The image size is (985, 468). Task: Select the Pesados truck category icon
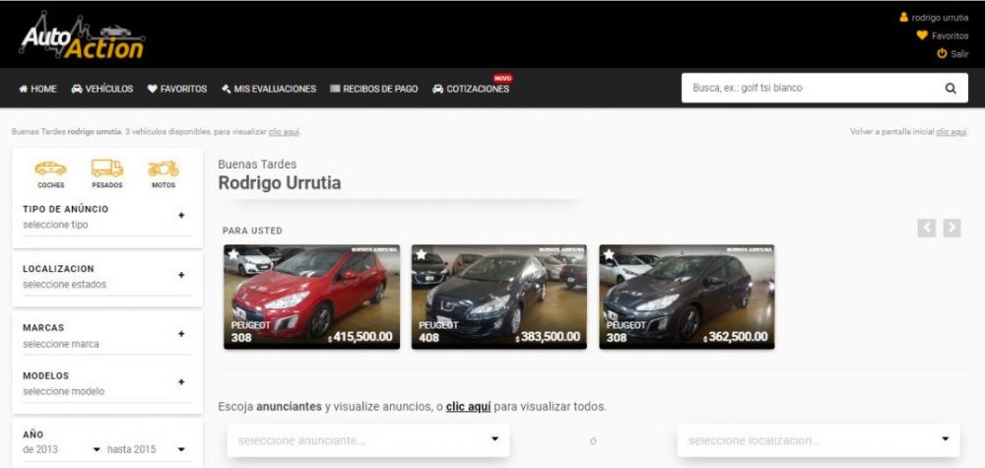[106, 169]
